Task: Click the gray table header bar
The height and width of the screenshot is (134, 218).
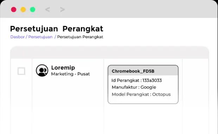Action: tap(109, 52)
